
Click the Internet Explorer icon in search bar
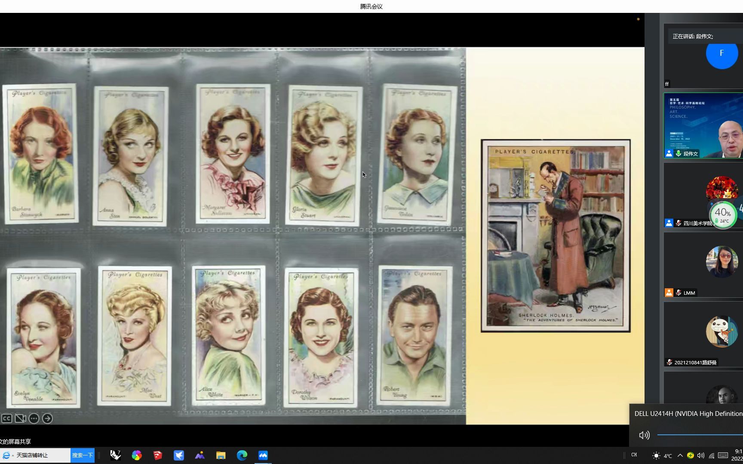pyautogui.click(x=6, y=455)
